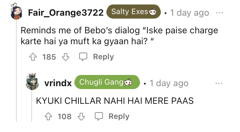Open more options for Fair_Orange3722's comment
Image resolution: width=240 pixels, height=132 pixels.
click(220, 13)
